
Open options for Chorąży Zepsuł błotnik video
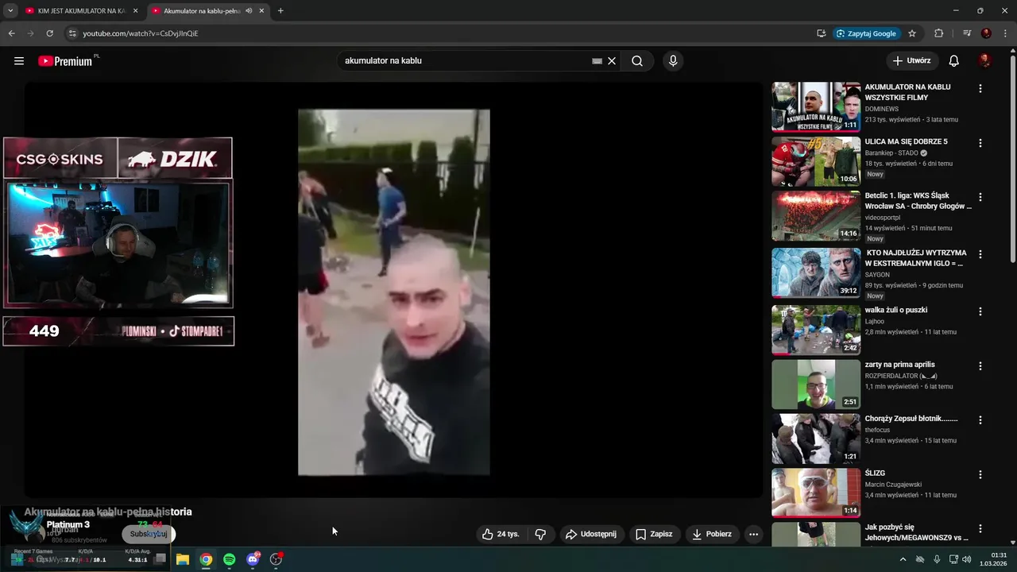tap(980, 420)
